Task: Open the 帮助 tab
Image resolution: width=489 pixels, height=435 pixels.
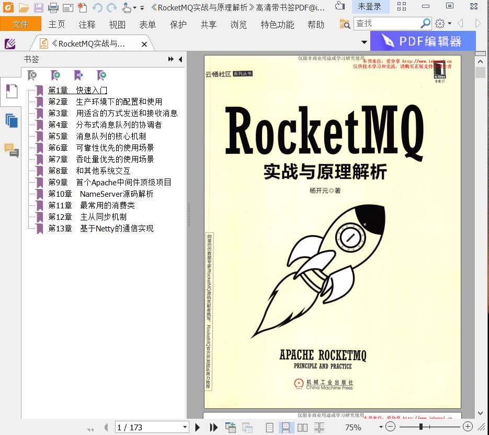Action: [x=316, y=24]
